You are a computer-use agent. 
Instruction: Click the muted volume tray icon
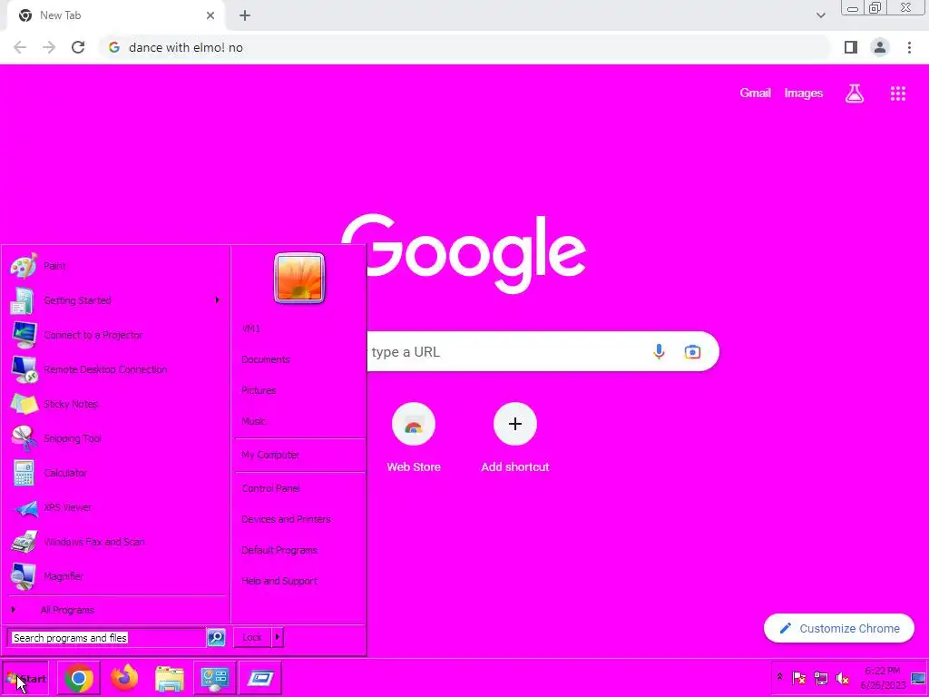click(842, 678)
